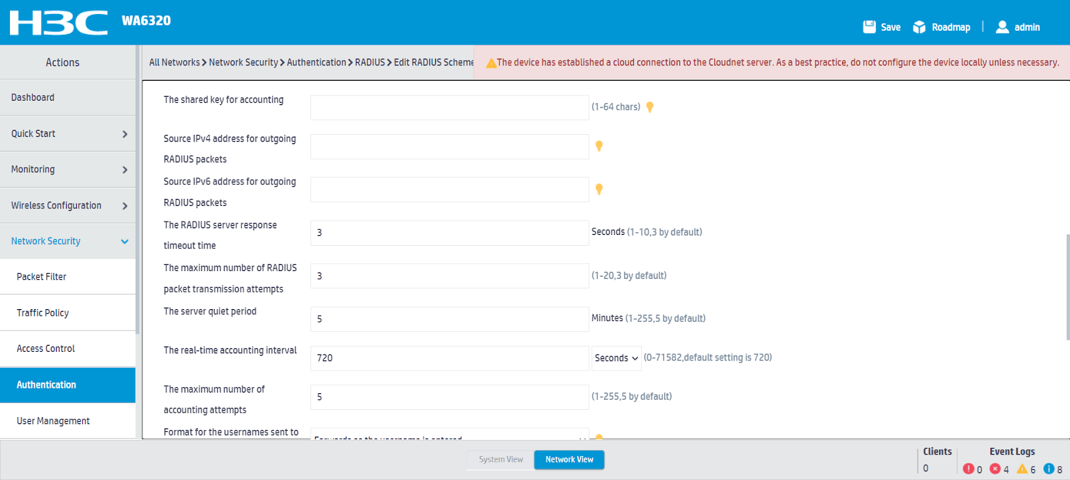Show hint bulb for source IPv6 address
This screenshot has width=1070, height=480.
click(x=599, y=189)
